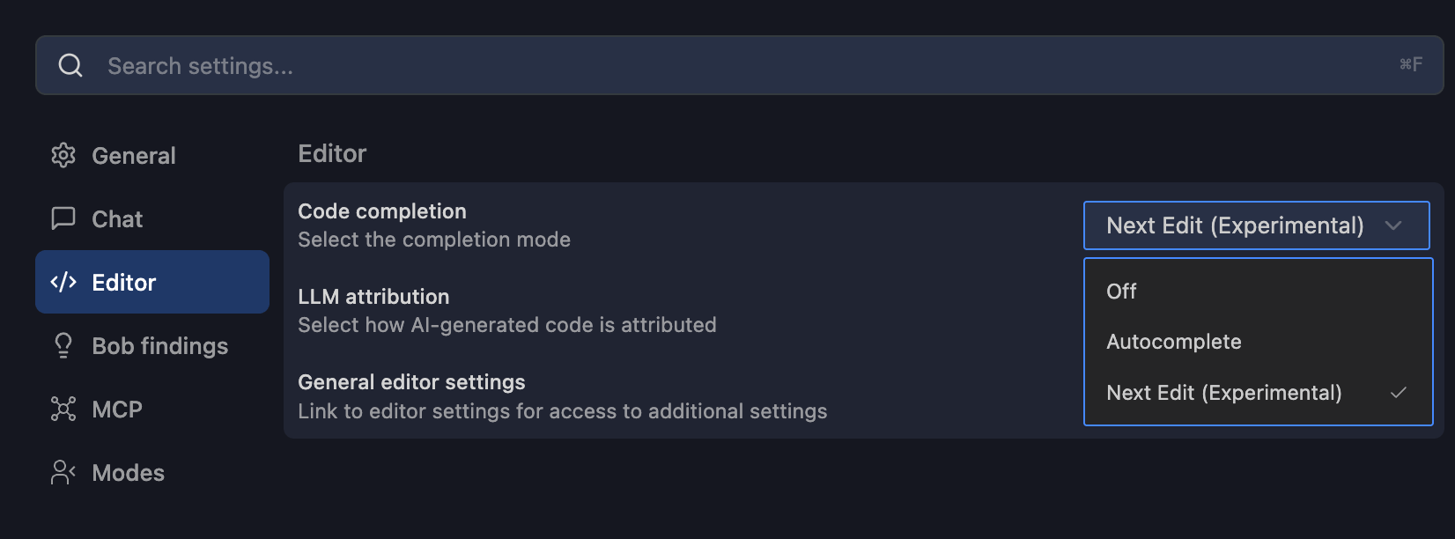The height and width of the screenshot is (539, 1455).
Task: Choose the Autocomplete completion option
Action: (1173, 342)
